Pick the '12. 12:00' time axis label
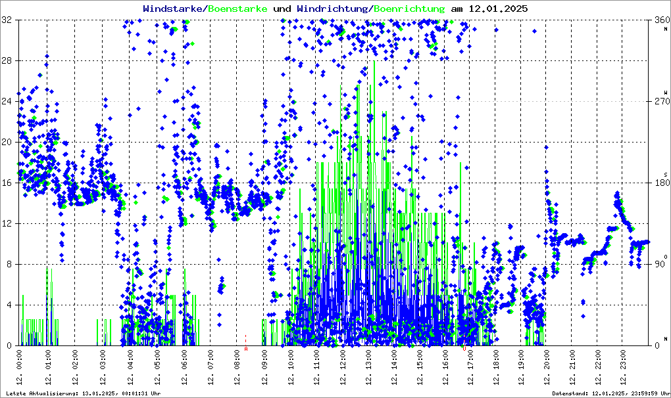Viewport: 671px width, 398px height. click(x=343, y=368)
